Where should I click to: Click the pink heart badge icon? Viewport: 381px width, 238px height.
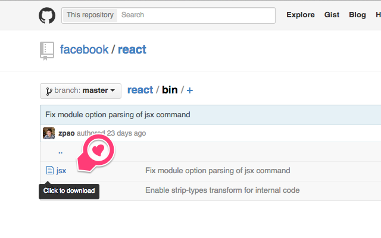point(98,149)
